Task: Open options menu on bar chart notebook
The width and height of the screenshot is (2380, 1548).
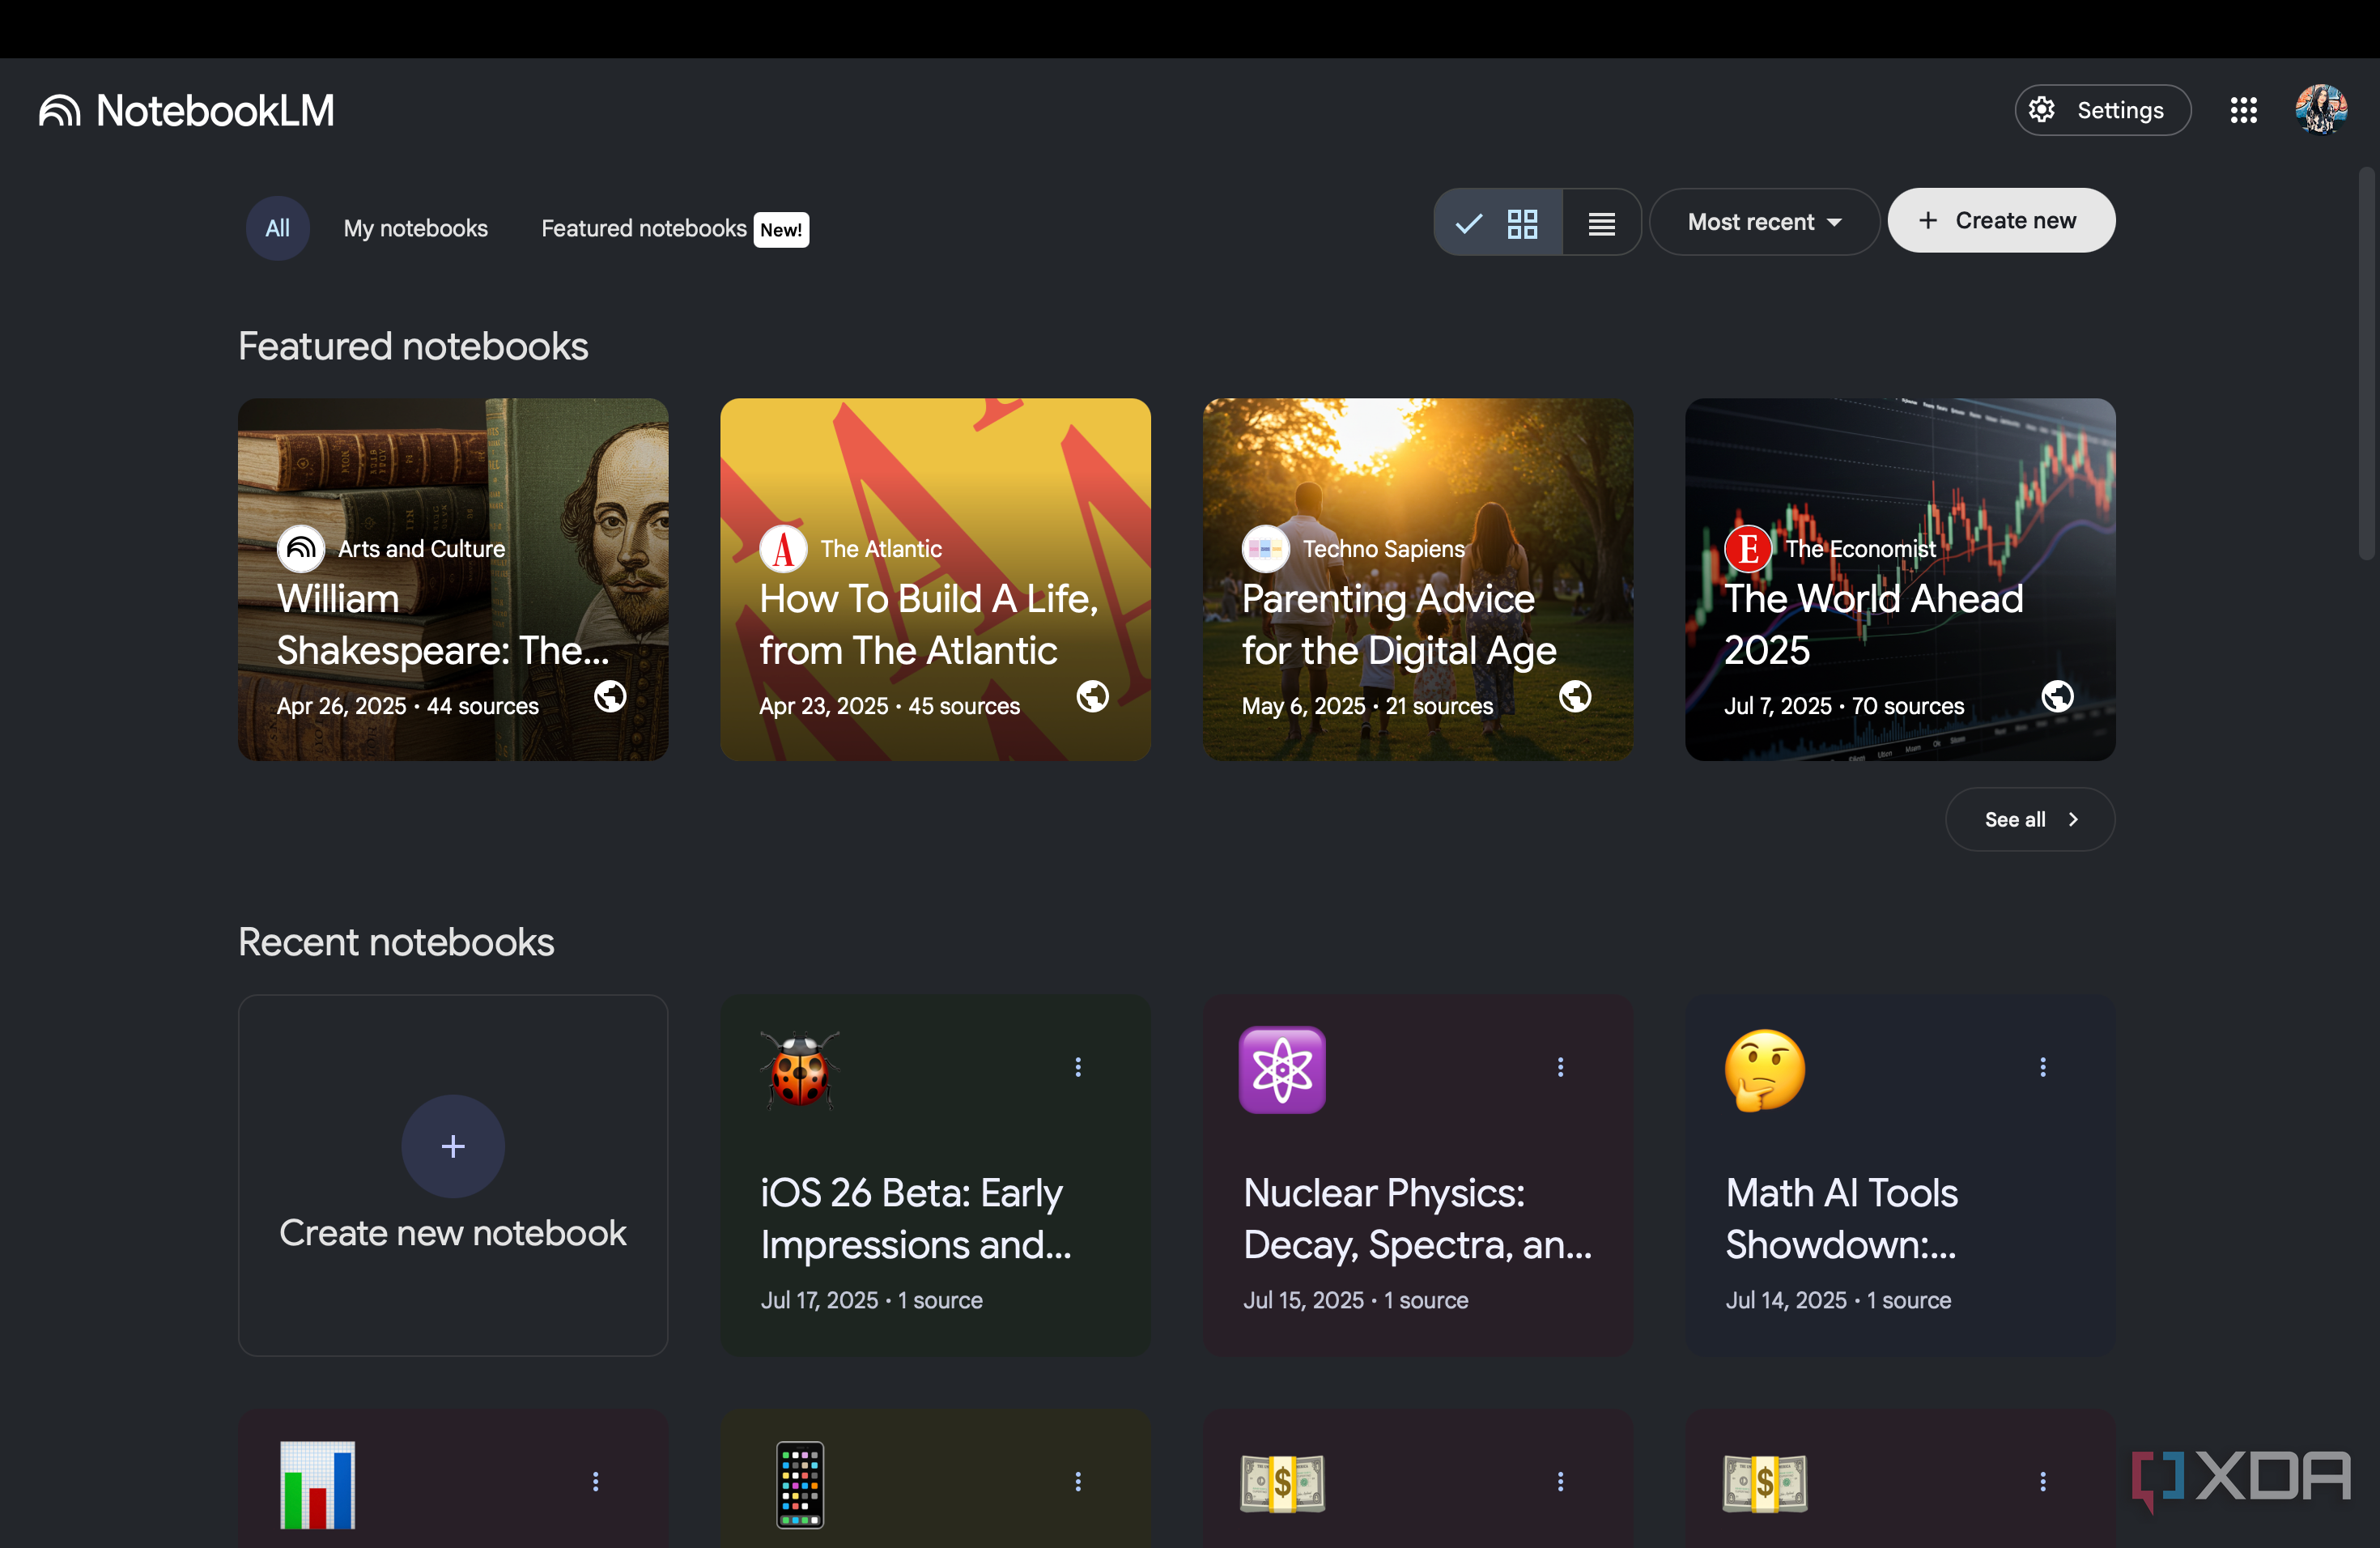Action: (596, 1482)
